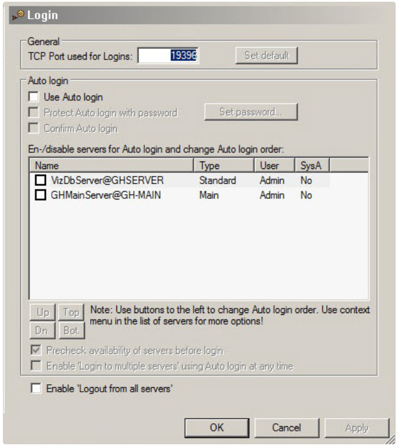Sort by the Type column header
Image resolution: width=398 pixels, height=446 pixels.
(x=224, y=165)
